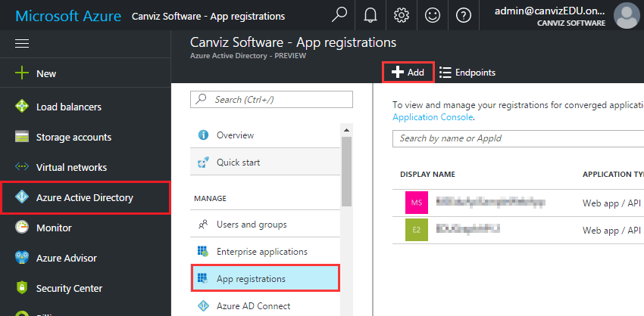The image size is (644, 316).
Task: Click the App registrations grid icon
Action: [x=203, y=279]
